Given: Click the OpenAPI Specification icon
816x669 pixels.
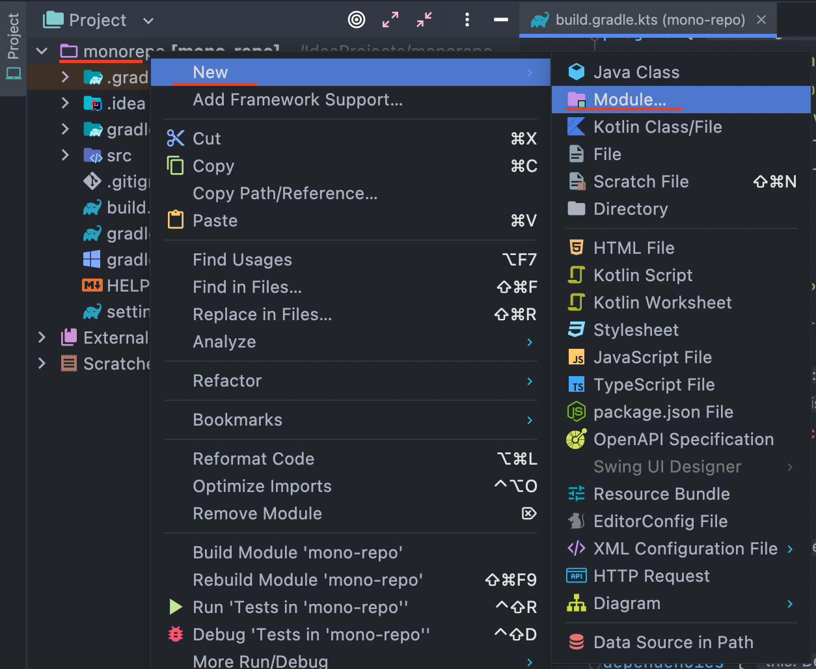Looking at the screenshot, I should (x=577, y=439).
